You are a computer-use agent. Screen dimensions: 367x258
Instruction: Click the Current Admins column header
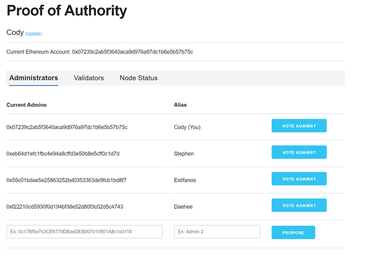click(26, 105)
